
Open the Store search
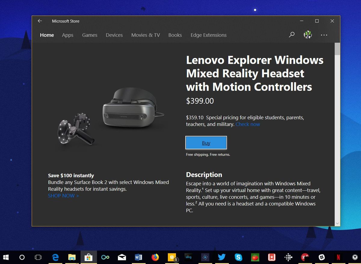tap(291, 35)
